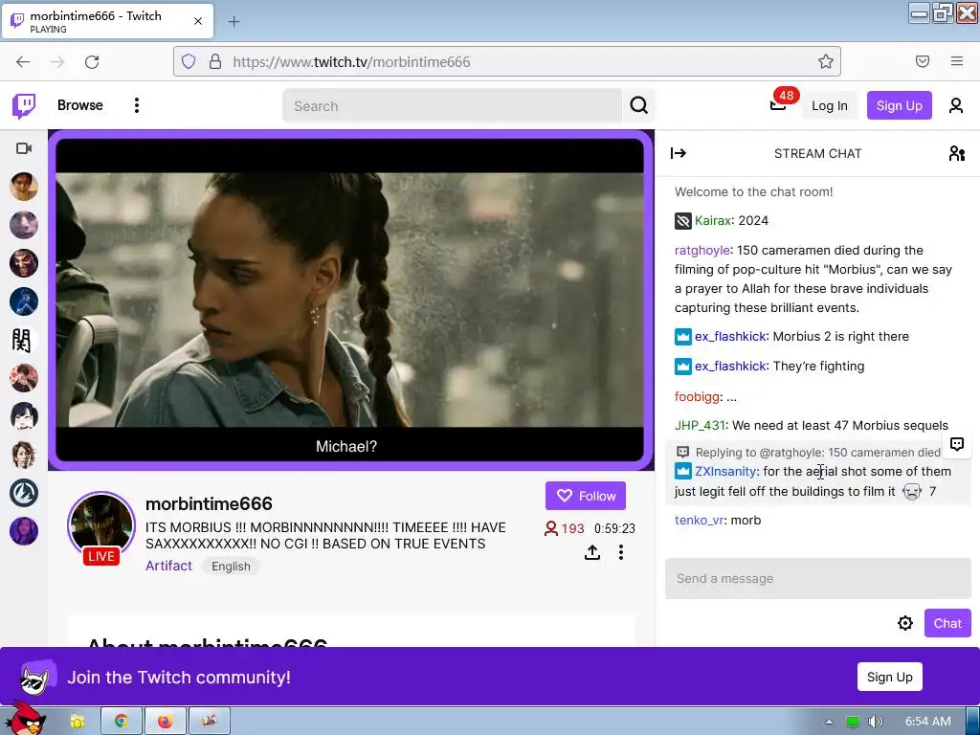
Task: Open the blue sidebar channel avatar
Action: pyautogui.click(x=24, y=301)
